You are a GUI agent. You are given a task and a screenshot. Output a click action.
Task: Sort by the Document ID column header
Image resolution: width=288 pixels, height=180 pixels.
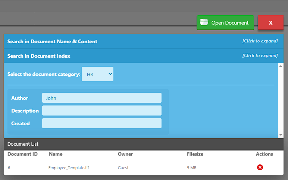(x=22, y=154)
